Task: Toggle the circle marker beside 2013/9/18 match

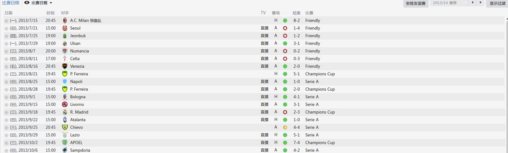Action: (6, 112)
